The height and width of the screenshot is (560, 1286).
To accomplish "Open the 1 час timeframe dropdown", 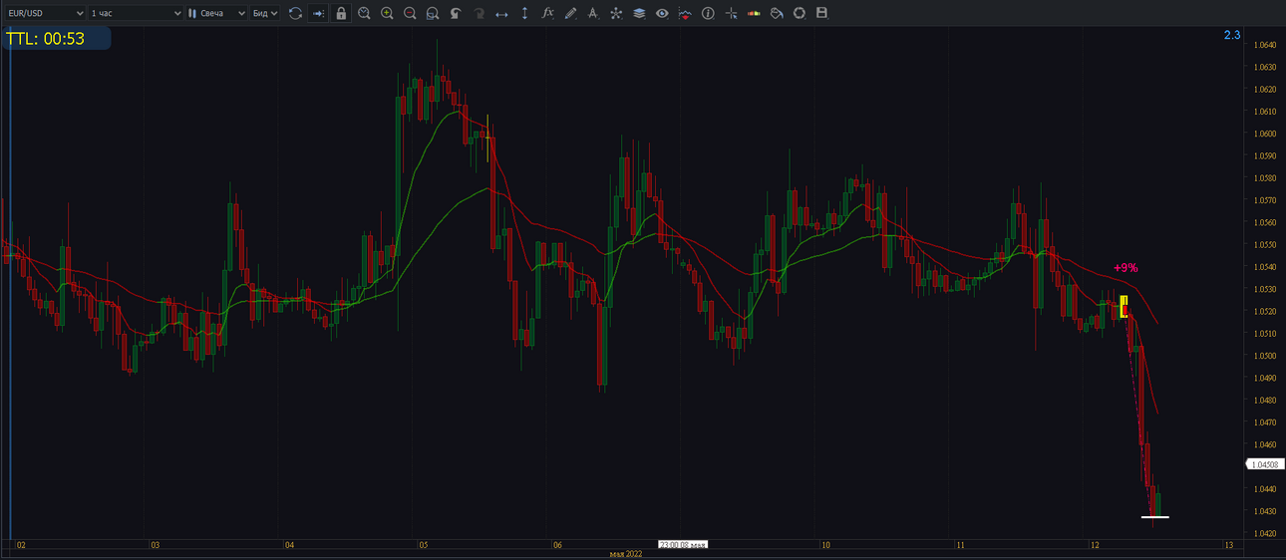I will click(137, 13).
